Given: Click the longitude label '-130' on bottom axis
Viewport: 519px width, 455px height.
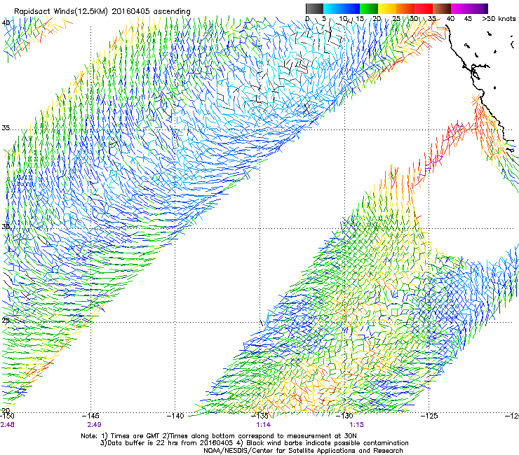Looking at the screenshot, I should pyautogui.click(x=345, y=416).
